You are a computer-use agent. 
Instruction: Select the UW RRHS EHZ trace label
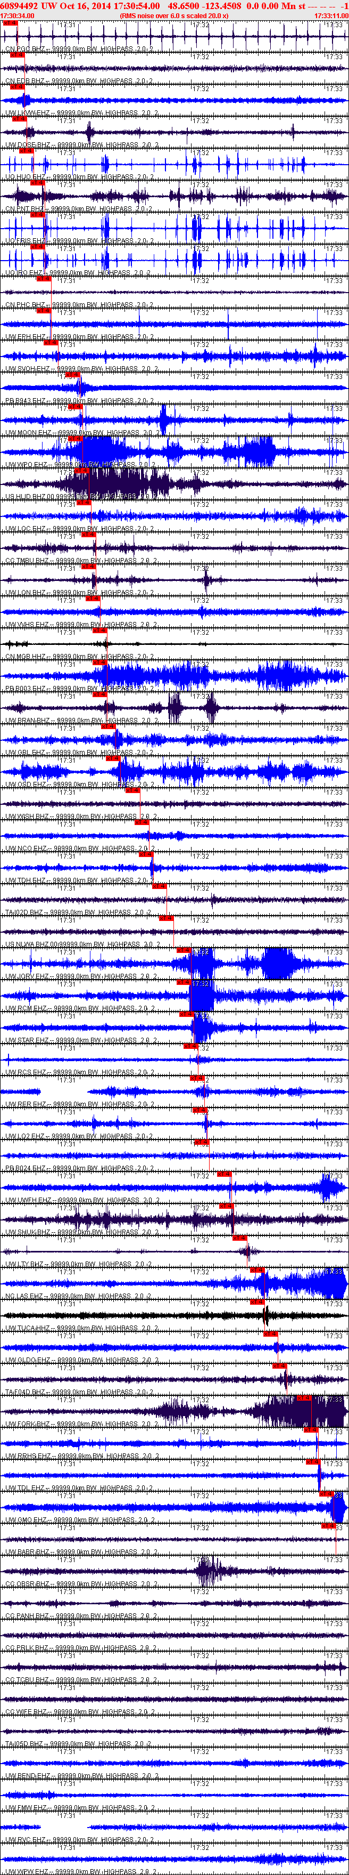(x=82, y=1457)
